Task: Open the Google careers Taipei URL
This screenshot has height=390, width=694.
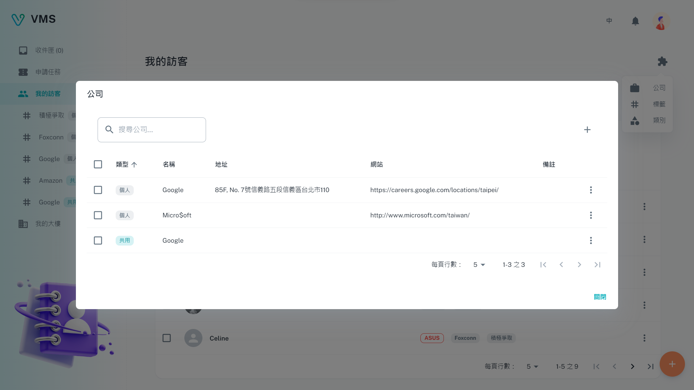Action: (x=434, y=190)
